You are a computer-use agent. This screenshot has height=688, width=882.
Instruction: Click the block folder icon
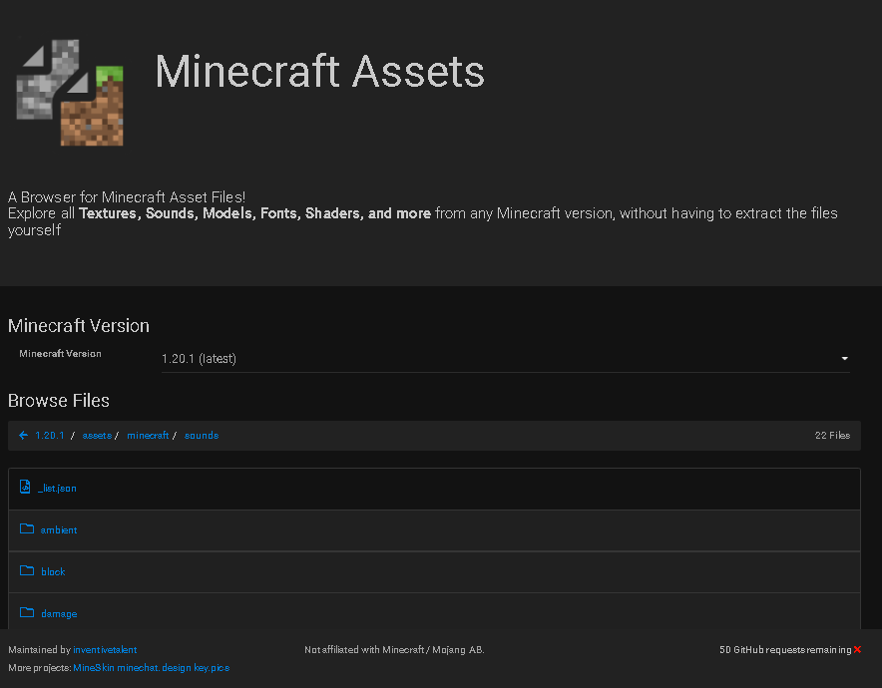(x=26, y=570)
